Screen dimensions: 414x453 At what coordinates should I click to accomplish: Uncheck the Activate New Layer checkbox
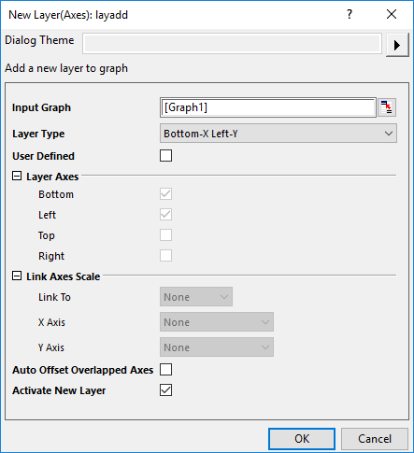tap(165, 390)
